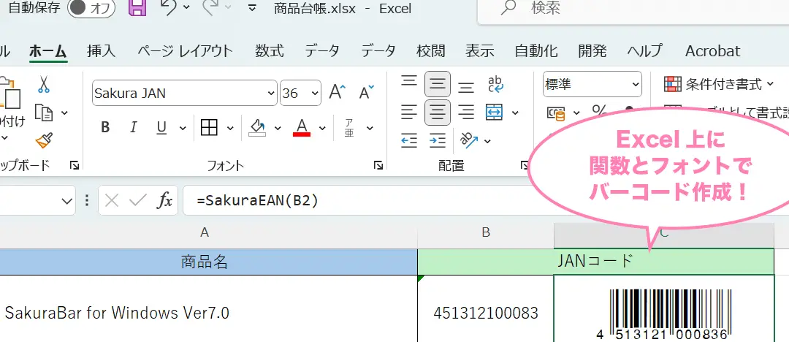Click the Decrease Font Size icon

[366, 93]
